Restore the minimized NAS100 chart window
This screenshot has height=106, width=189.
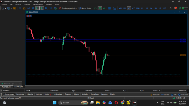[13, 83]
